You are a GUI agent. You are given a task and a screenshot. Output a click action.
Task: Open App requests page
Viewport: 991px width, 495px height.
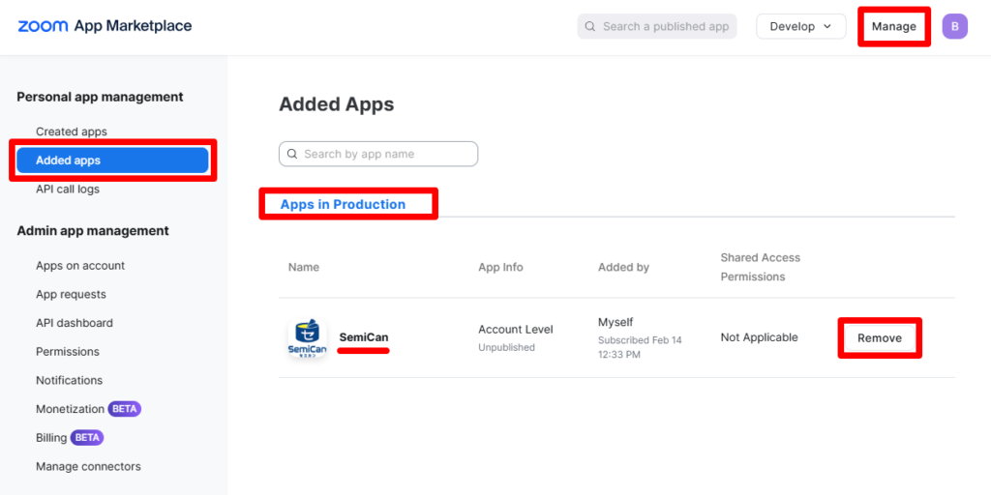coord(71,294)
